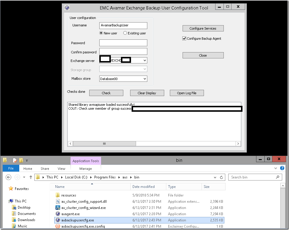Screen dimensions: 289x230
Task: Sort files by Type column header
Action: pos(184,187)
